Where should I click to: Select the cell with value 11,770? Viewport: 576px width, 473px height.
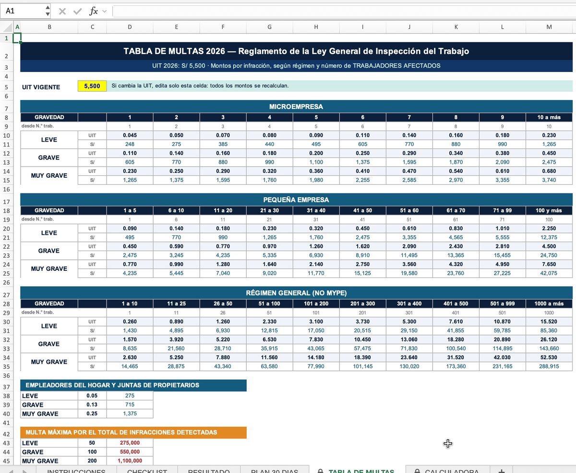click(316, 273)
